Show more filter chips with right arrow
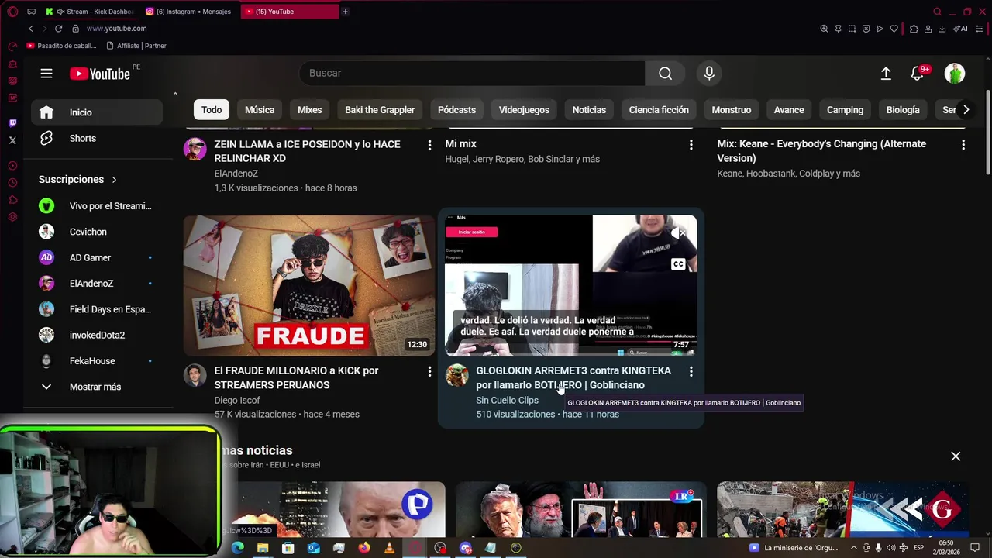 click(966, 110)
